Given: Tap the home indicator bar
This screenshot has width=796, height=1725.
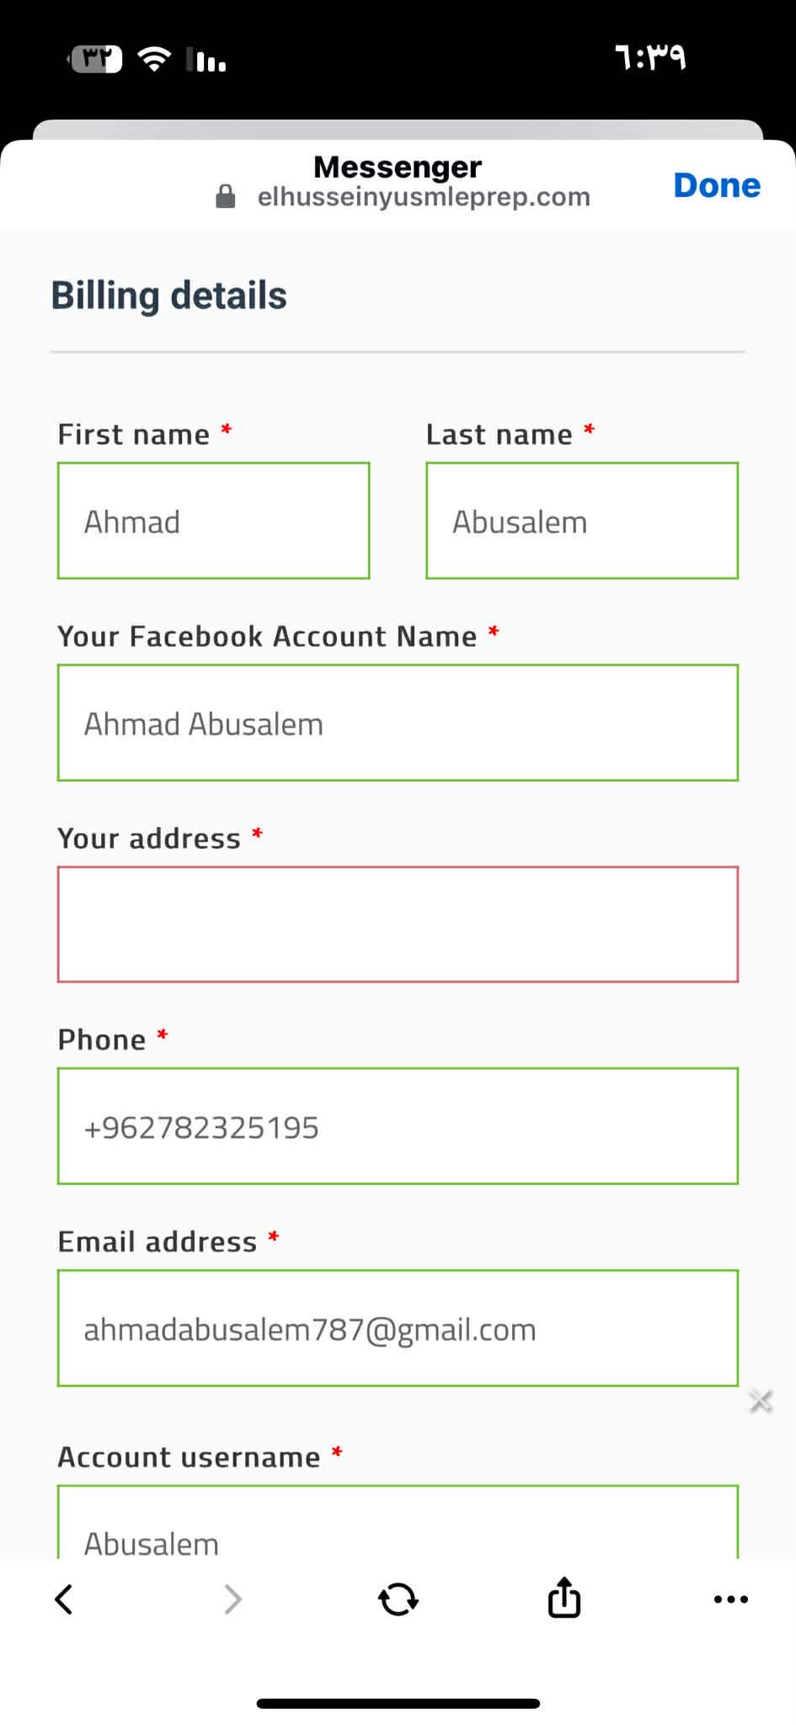Looking at the screenshot, I should tap(398, 1703).
